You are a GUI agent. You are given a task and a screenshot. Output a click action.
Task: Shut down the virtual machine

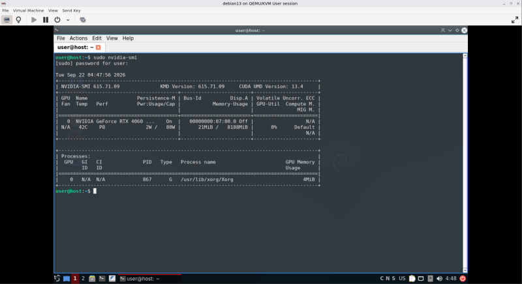pos(57,20)
